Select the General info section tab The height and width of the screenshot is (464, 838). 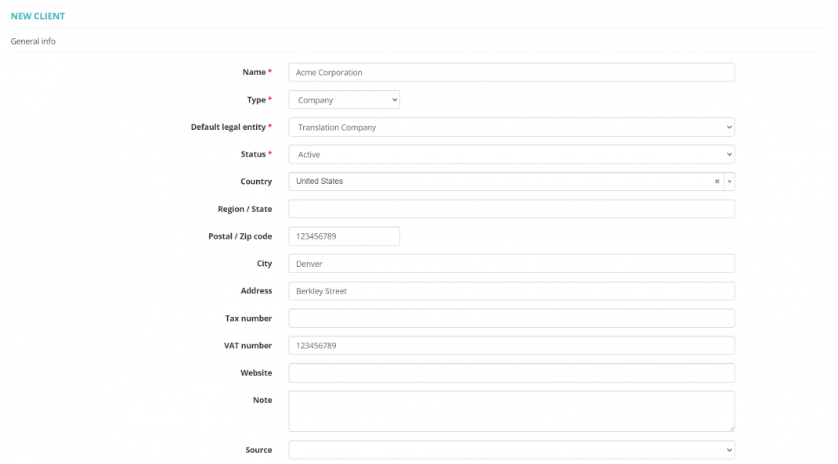pos(33,41)
